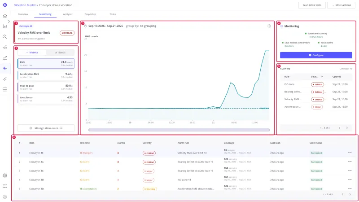
Task: Switch to Bands view toggle
Action: click(x=60, y=53)
